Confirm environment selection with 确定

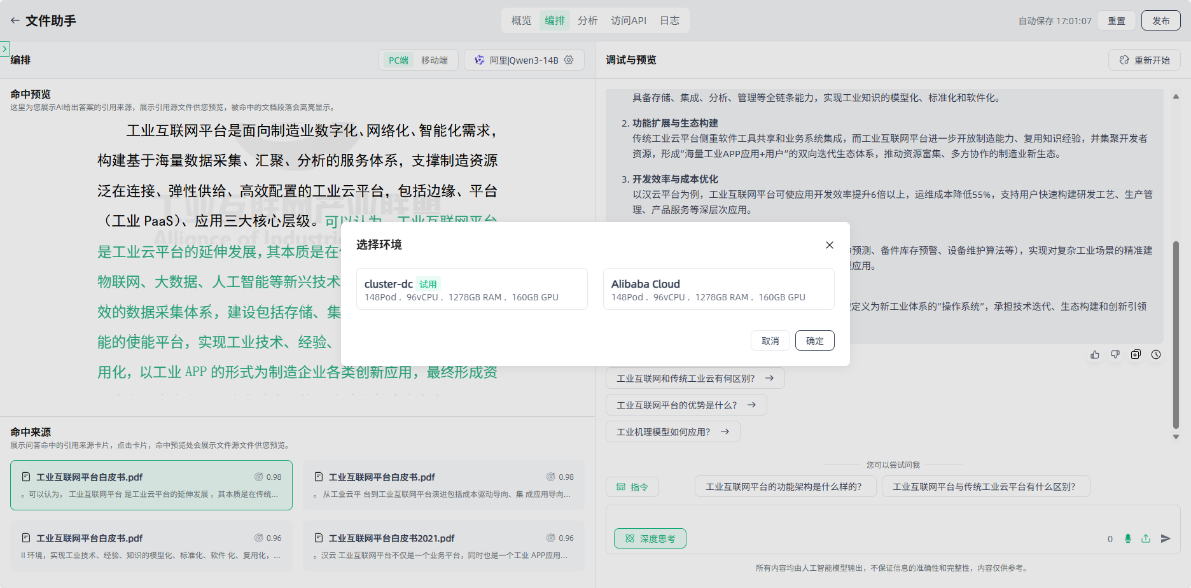coord(814,341)
